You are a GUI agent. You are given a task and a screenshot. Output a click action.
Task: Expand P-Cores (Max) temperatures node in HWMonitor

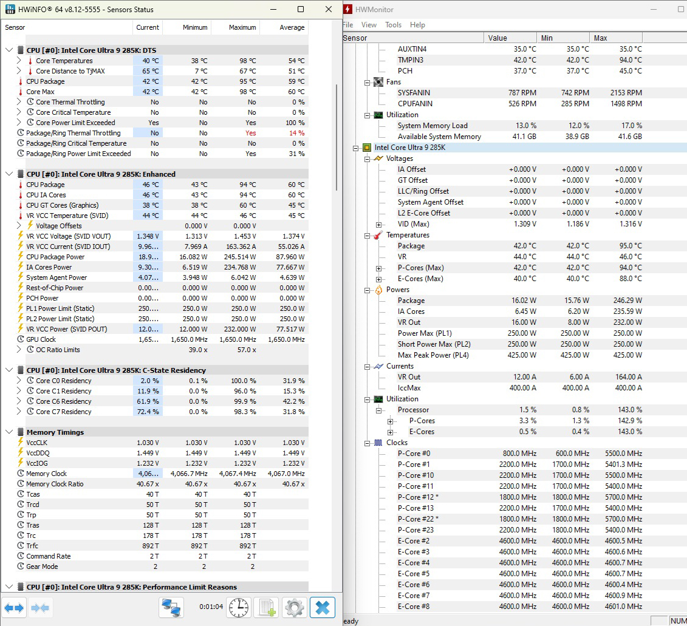tap(378, 268)
